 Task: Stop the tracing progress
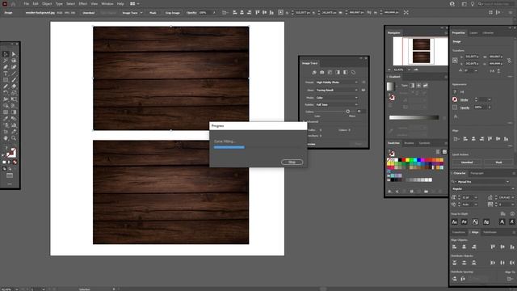point(292,162)
